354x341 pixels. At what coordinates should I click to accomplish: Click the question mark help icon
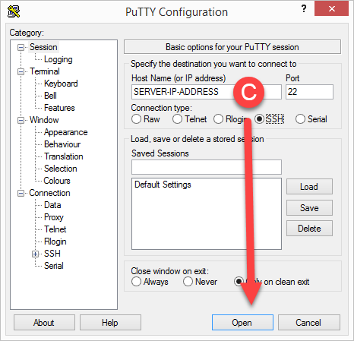[304, 8]
